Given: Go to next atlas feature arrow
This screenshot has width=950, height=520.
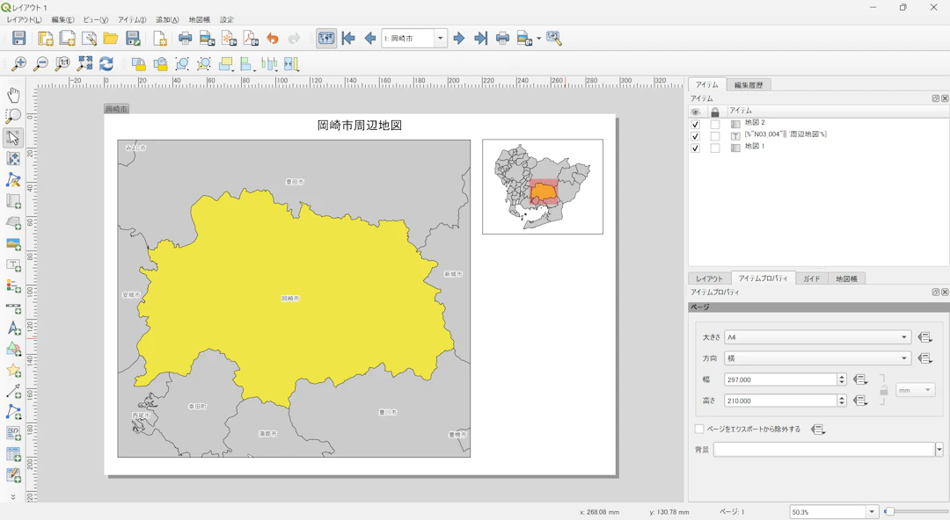Looking at the screenshot, I should tap(459, 39).
